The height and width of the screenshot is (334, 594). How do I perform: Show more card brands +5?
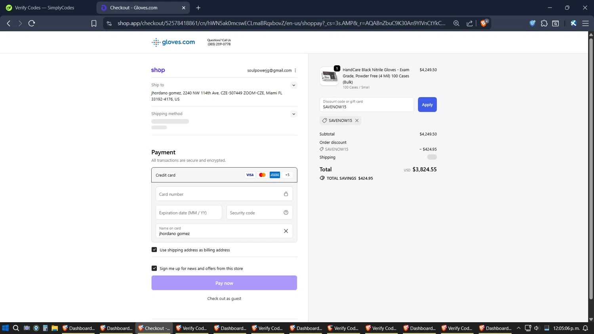pyautogui.click(x=287, y=175)
